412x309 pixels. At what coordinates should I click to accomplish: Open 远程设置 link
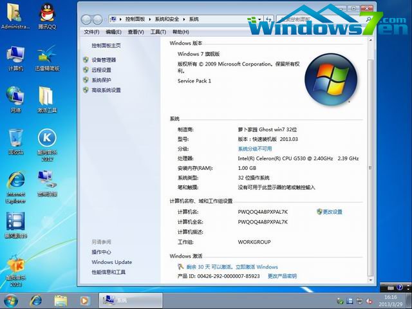click(x=102, y=70)
